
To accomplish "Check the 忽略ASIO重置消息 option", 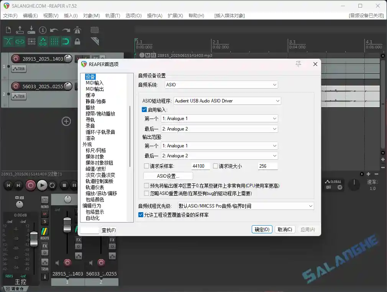I will [146, 193].
